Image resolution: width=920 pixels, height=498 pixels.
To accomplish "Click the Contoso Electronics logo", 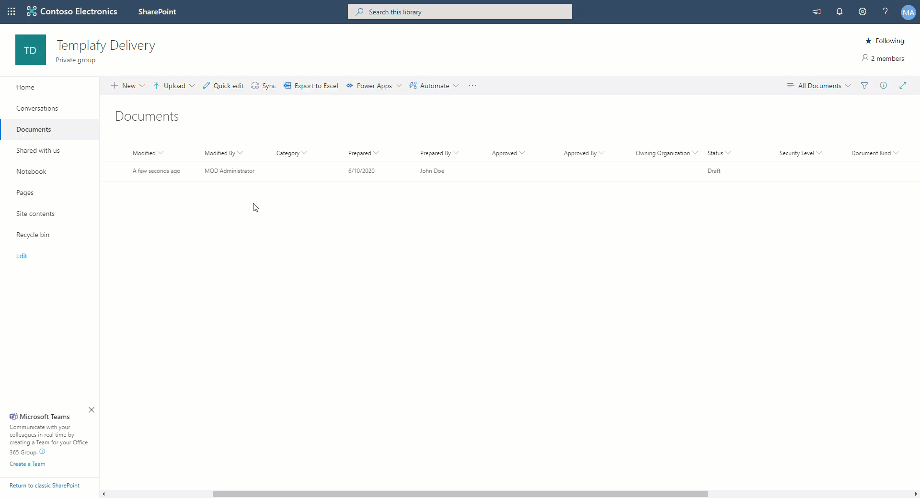I will 72,11.
